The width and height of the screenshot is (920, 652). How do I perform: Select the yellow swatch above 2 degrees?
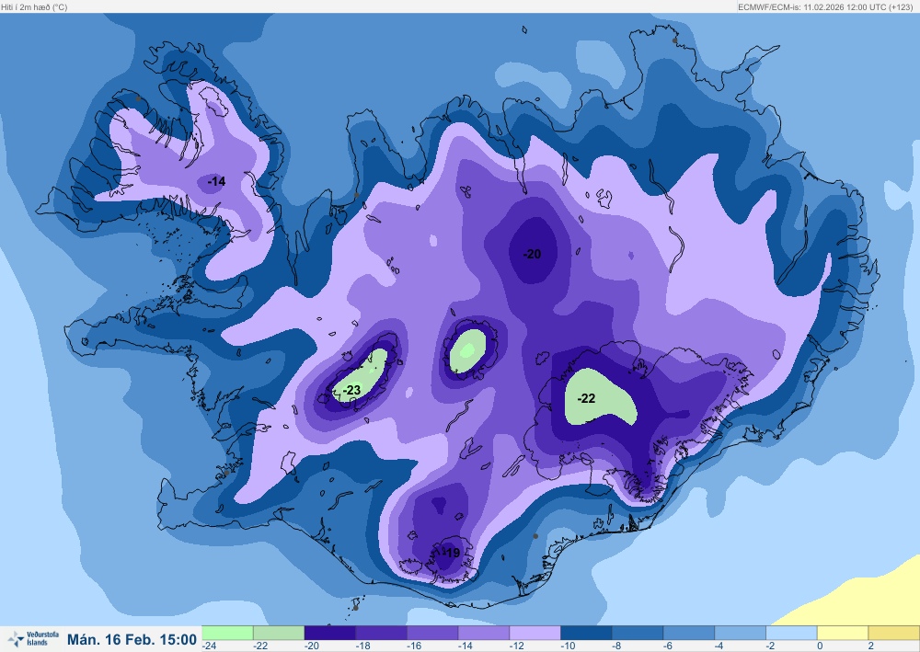(x=893, y=633)
